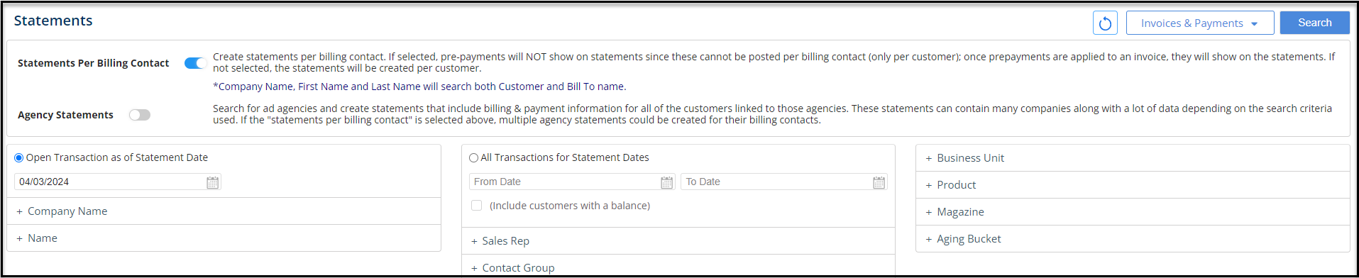Screen dimensions: 1359x278
Task: Expand the Name filter row
Action: (x=224, y=238)
